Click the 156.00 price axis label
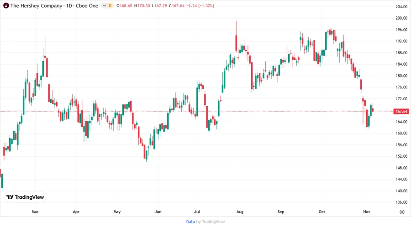The height and width of the screenshot is (227, 411). click(401, 145)
